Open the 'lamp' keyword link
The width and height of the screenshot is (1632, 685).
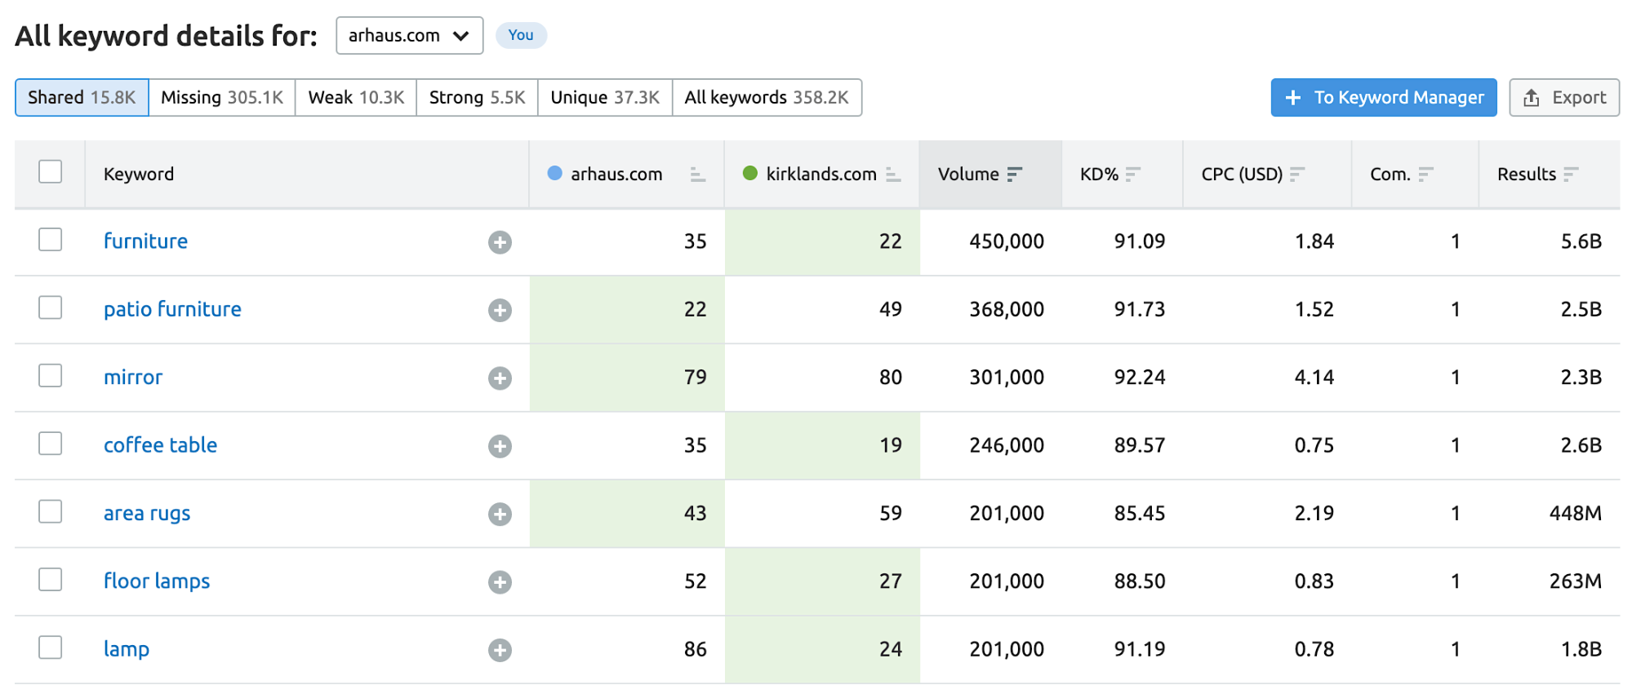[127, 650]
